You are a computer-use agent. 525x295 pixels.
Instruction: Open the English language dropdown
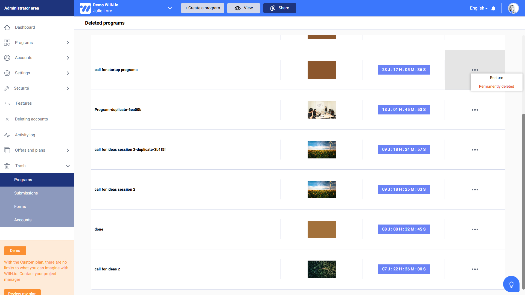[479, 8]
